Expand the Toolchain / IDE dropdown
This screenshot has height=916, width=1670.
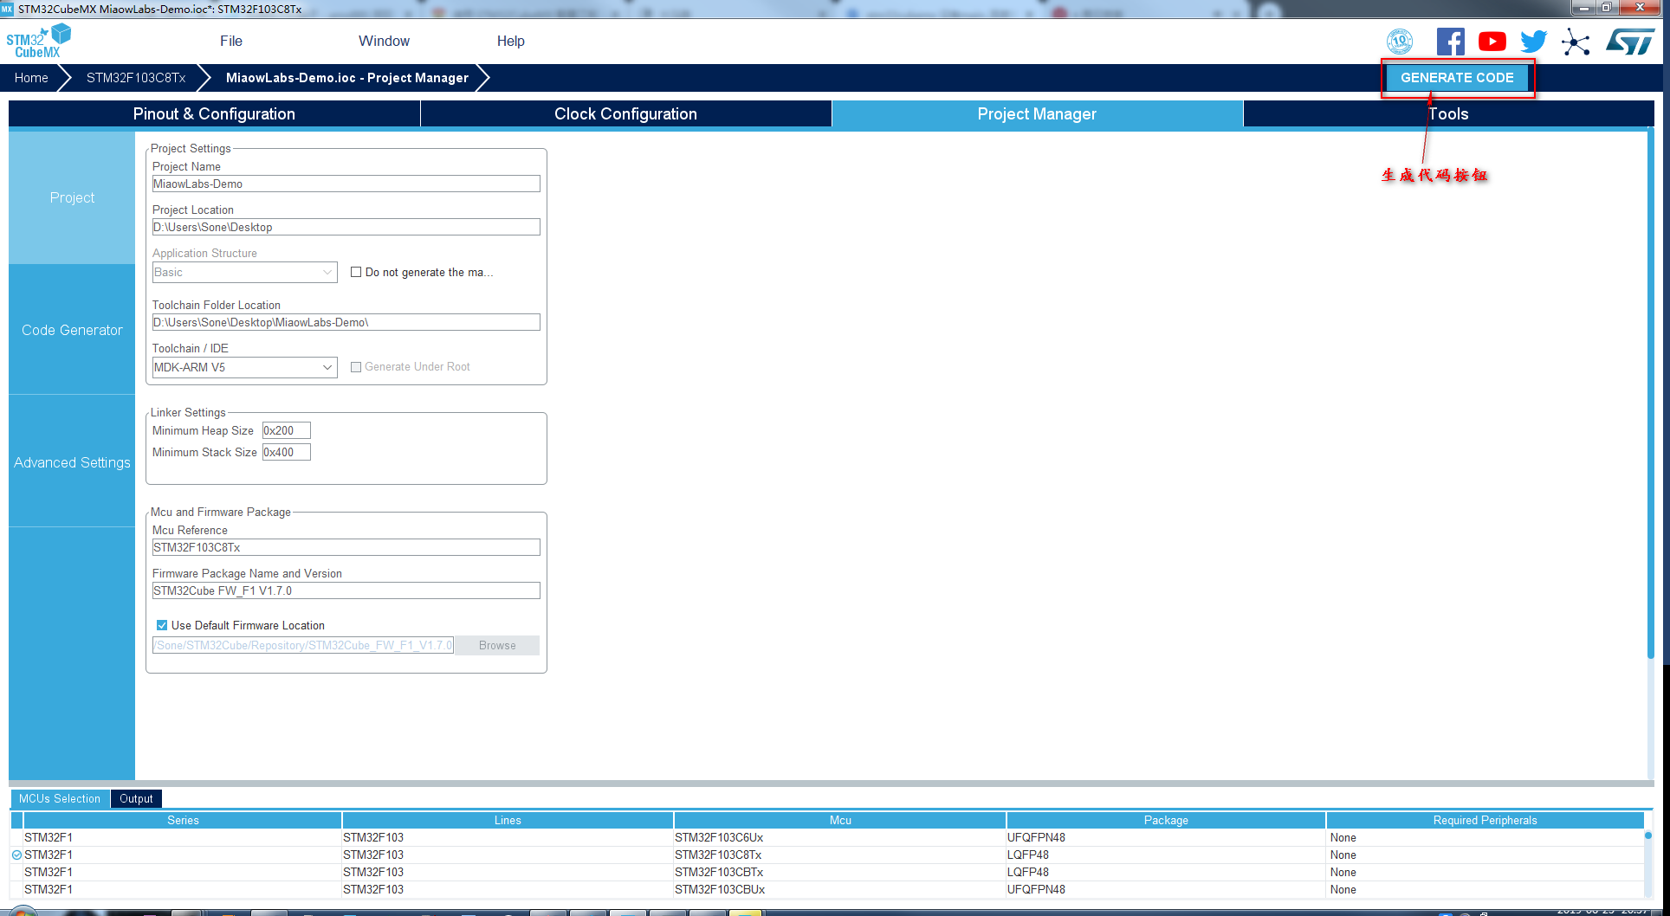click(245, 367)
